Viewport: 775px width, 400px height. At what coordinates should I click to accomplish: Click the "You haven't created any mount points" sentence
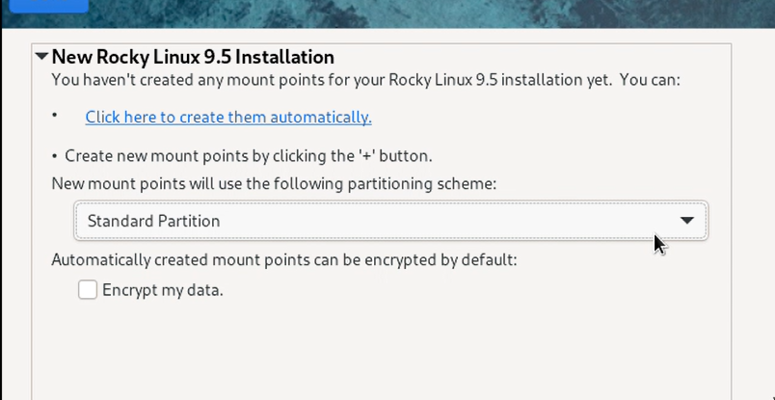pyautogui.click(x=365, y=80)
